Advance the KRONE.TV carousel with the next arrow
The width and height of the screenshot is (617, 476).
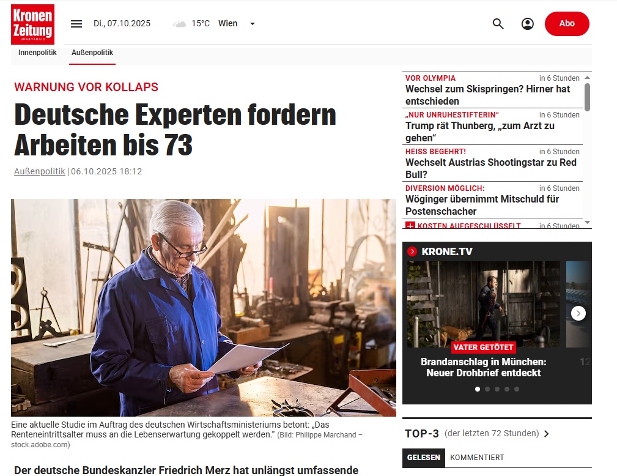point(578,313)
